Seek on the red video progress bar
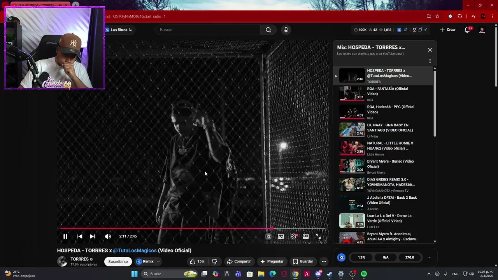The height and width of the screenshot is (280, 498). 193,229
